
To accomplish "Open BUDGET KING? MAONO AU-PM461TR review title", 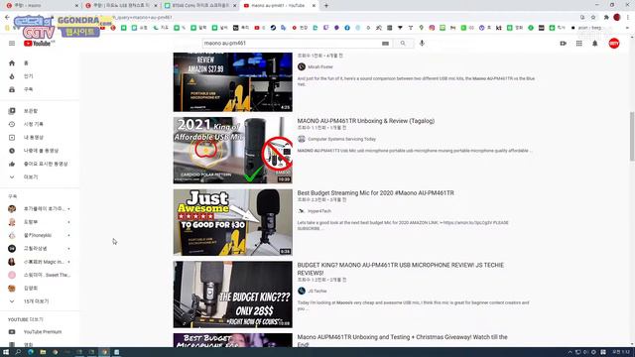I will click(x=401, y=269).
